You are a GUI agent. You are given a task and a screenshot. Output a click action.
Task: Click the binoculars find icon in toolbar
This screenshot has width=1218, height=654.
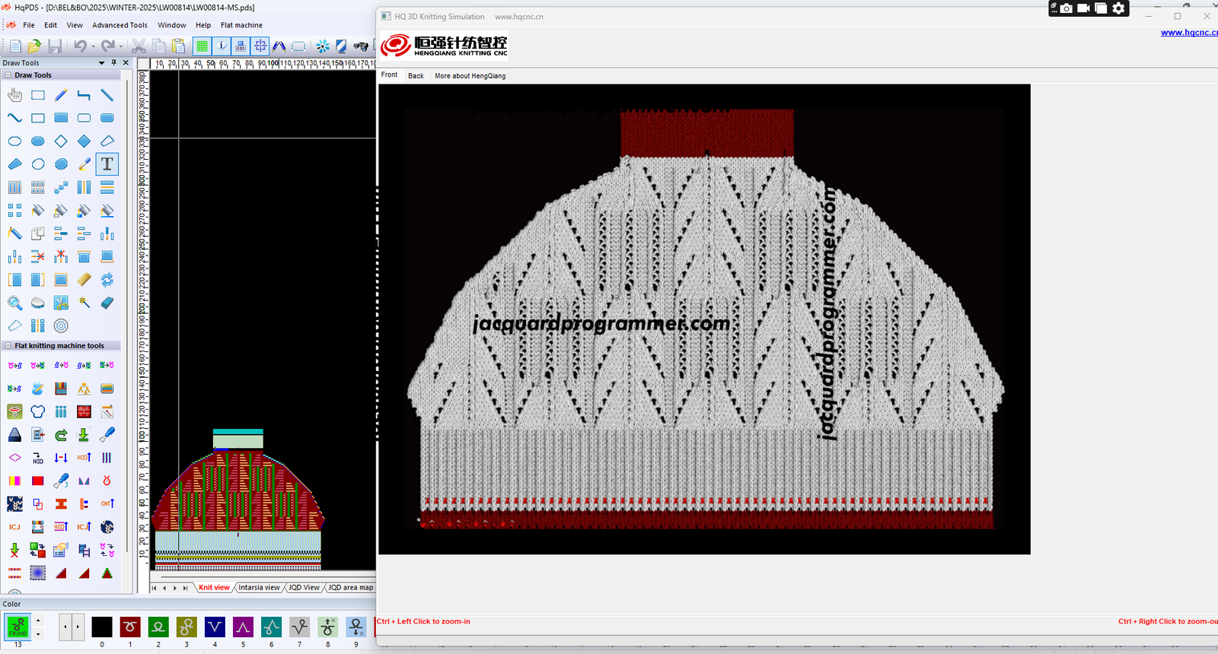[361, 46]
